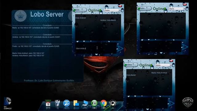Launch the Wi-Fi hotspot app from dock
Viewport: 197px width, 111px height.
(66, 103)
